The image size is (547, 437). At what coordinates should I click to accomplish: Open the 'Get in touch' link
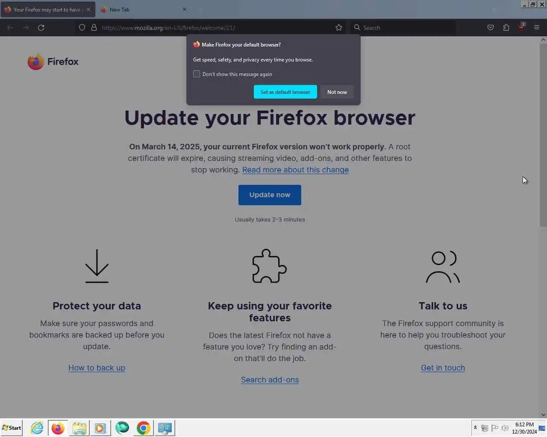(x=443, y=368)
